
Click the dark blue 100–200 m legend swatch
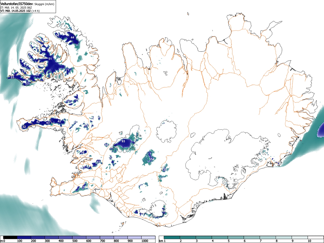(x=24, y=237)
